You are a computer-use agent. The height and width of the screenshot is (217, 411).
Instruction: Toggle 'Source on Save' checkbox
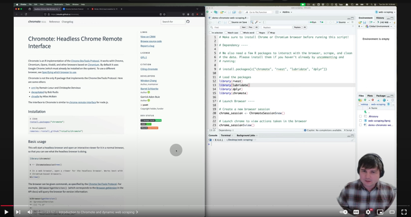click(x=230, y=22)
